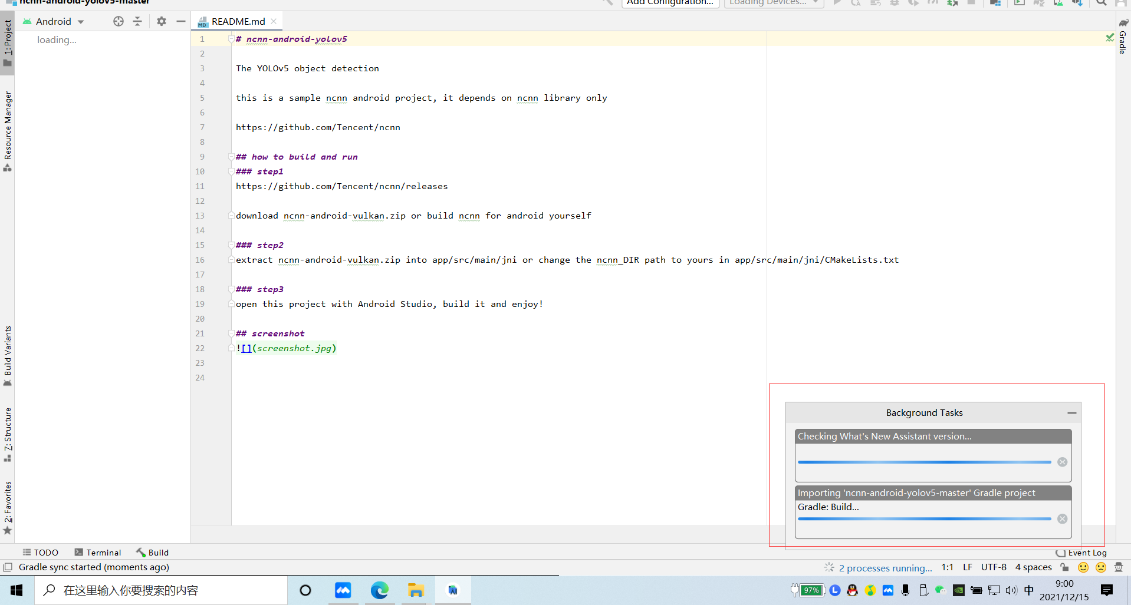Toggle the read-only lock in status bar
The height and width of the screenshot is (605, 1131).
tap(1065, 567)
